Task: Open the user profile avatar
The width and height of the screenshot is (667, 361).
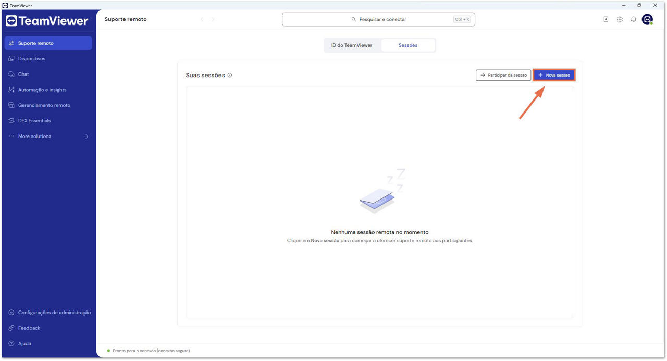Action: coord(647,19)
